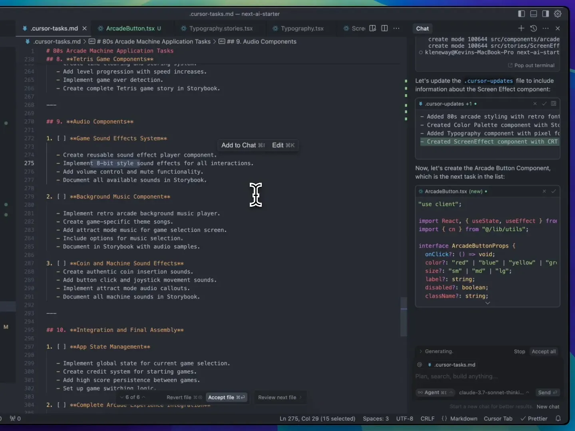Click Accept file button

(x=227, y=397)
